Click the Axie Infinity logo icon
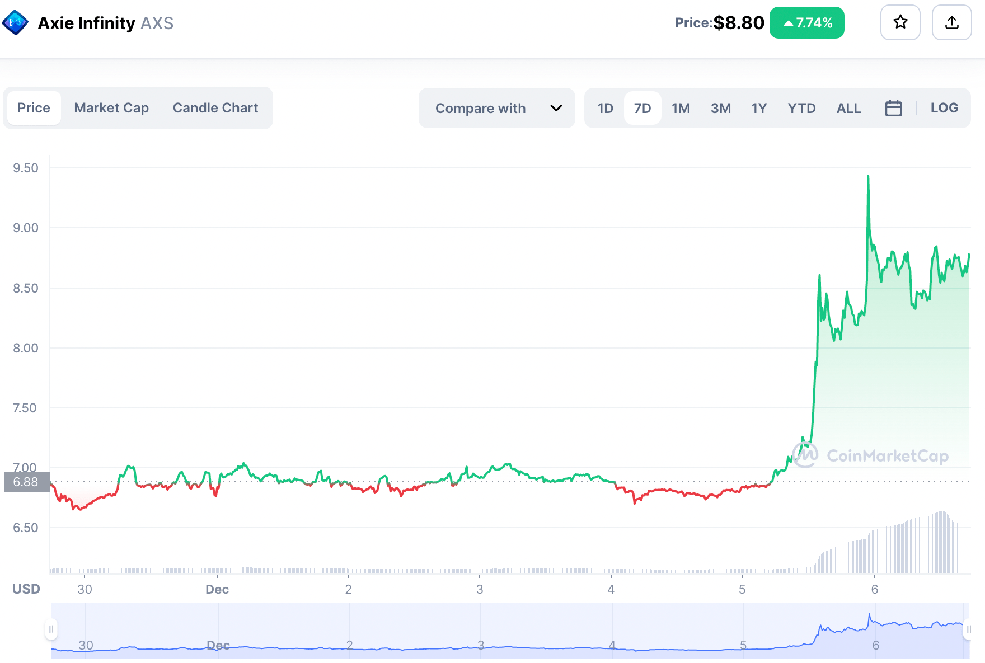This screenshot has width=985, height=663. (x=16, y=22)
